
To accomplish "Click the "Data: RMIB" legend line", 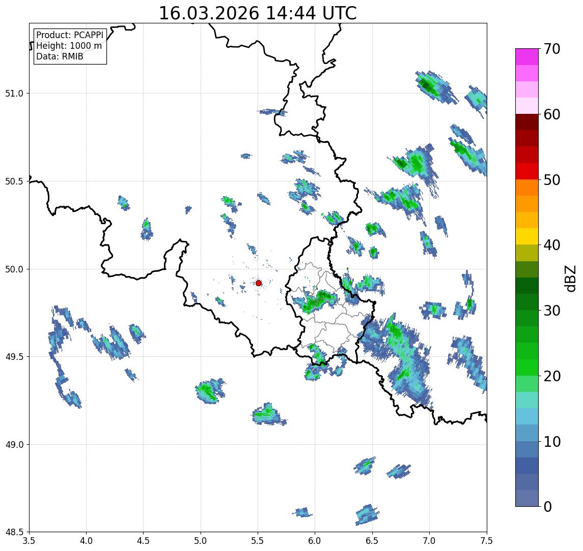I will 60,56.
